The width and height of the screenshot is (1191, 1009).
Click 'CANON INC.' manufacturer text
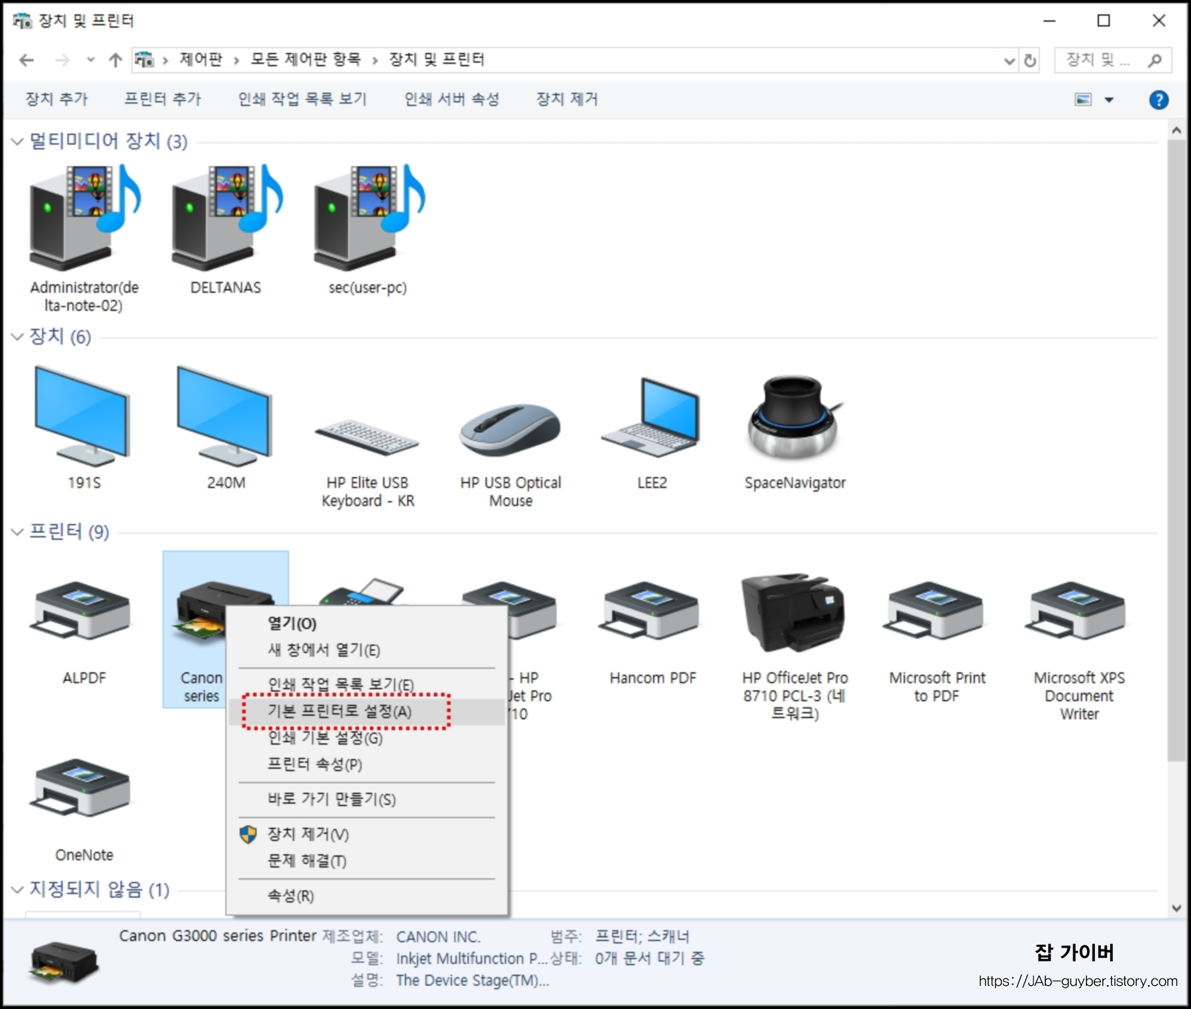point(438,938)
